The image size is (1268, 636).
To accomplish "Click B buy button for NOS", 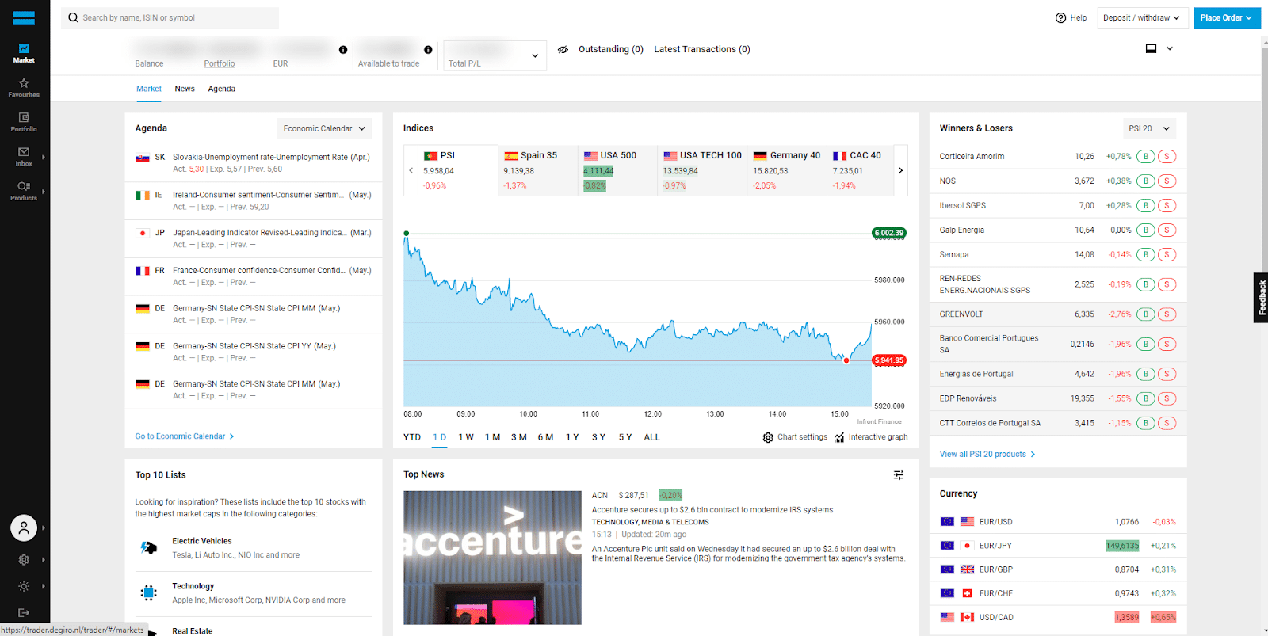I will coord(1145,181).
